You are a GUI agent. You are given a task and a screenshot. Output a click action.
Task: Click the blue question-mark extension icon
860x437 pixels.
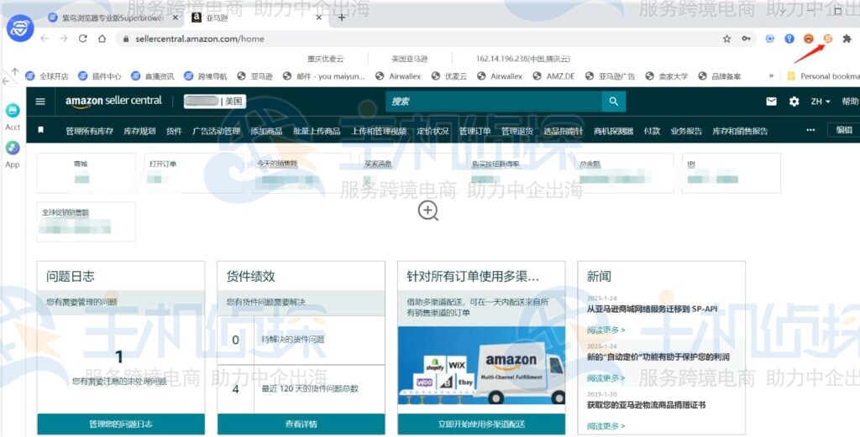point(789,39)
